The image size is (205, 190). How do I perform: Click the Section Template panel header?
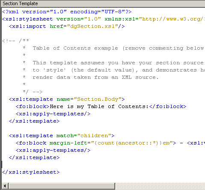click(103, 3)
